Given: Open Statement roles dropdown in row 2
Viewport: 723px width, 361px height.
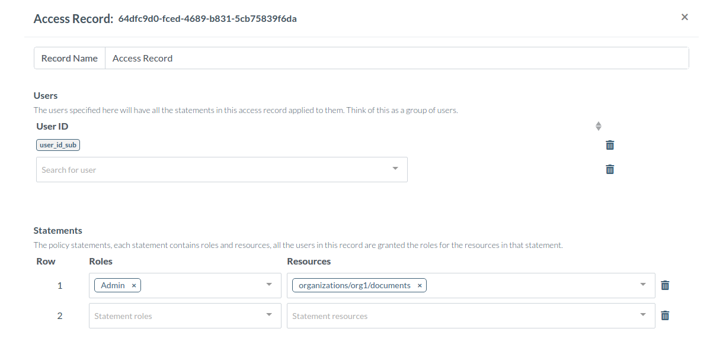Looking at the screenshot, I should point(185,316).
